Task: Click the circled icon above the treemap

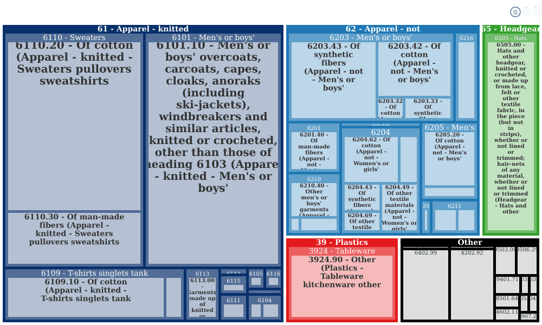Action: [x=515, y=12]
